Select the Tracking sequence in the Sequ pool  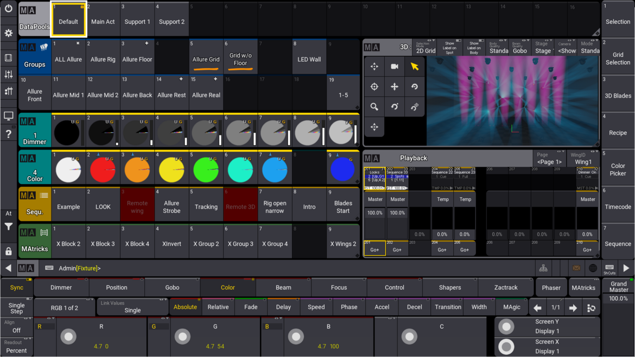pyautogui.click(x=206, y=204)
